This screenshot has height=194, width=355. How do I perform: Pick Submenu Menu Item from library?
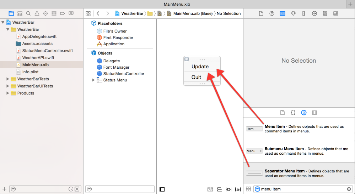299,151
